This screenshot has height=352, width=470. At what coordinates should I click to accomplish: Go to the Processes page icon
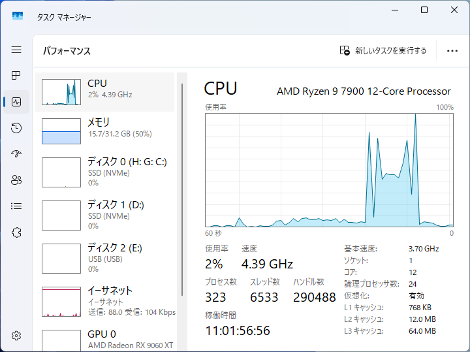click(x=16, y=76)
